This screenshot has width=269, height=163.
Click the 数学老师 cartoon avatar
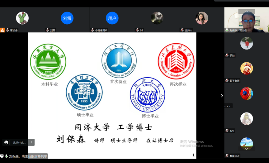247,68
